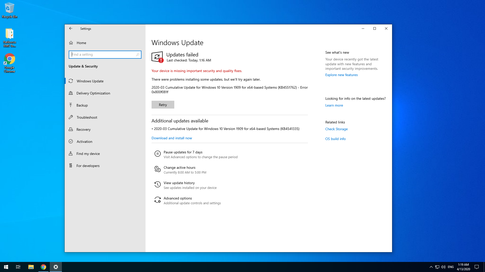485x272 pixels.
Task: Show hidden system tray icons
Action: click(431, 267)
